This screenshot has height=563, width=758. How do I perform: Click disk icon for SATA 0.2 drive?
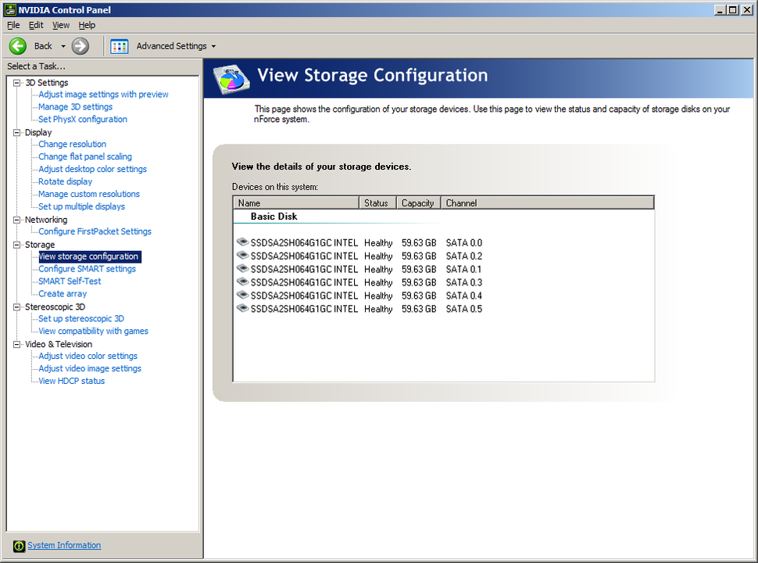tap(242, 255)
